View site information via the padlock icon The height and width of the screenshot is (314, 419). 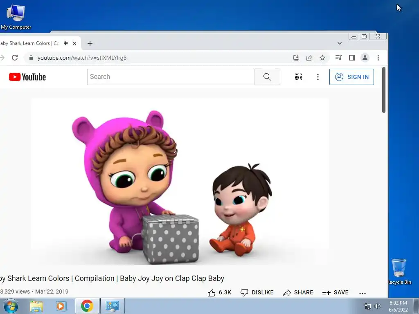click(31, 58)
